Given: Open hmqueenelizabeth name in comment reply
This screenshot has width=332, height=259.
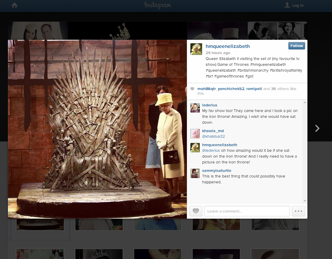Looking at the screenshot, I should click(220, 145).
